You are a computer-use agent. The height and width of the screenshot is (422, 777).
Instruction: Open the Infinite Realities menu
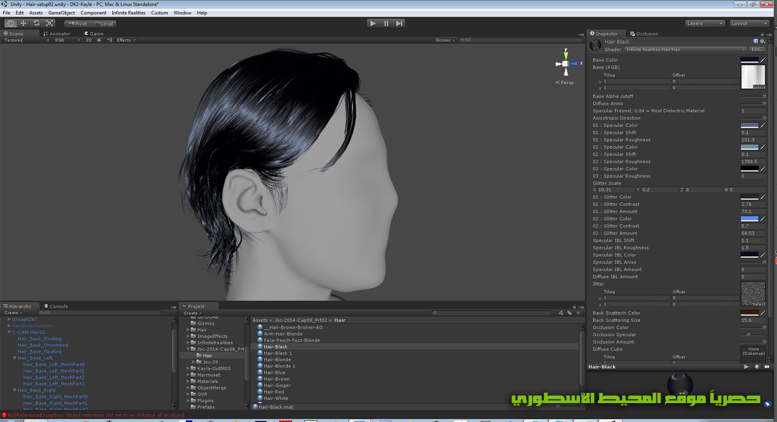(x=129, y=13)
